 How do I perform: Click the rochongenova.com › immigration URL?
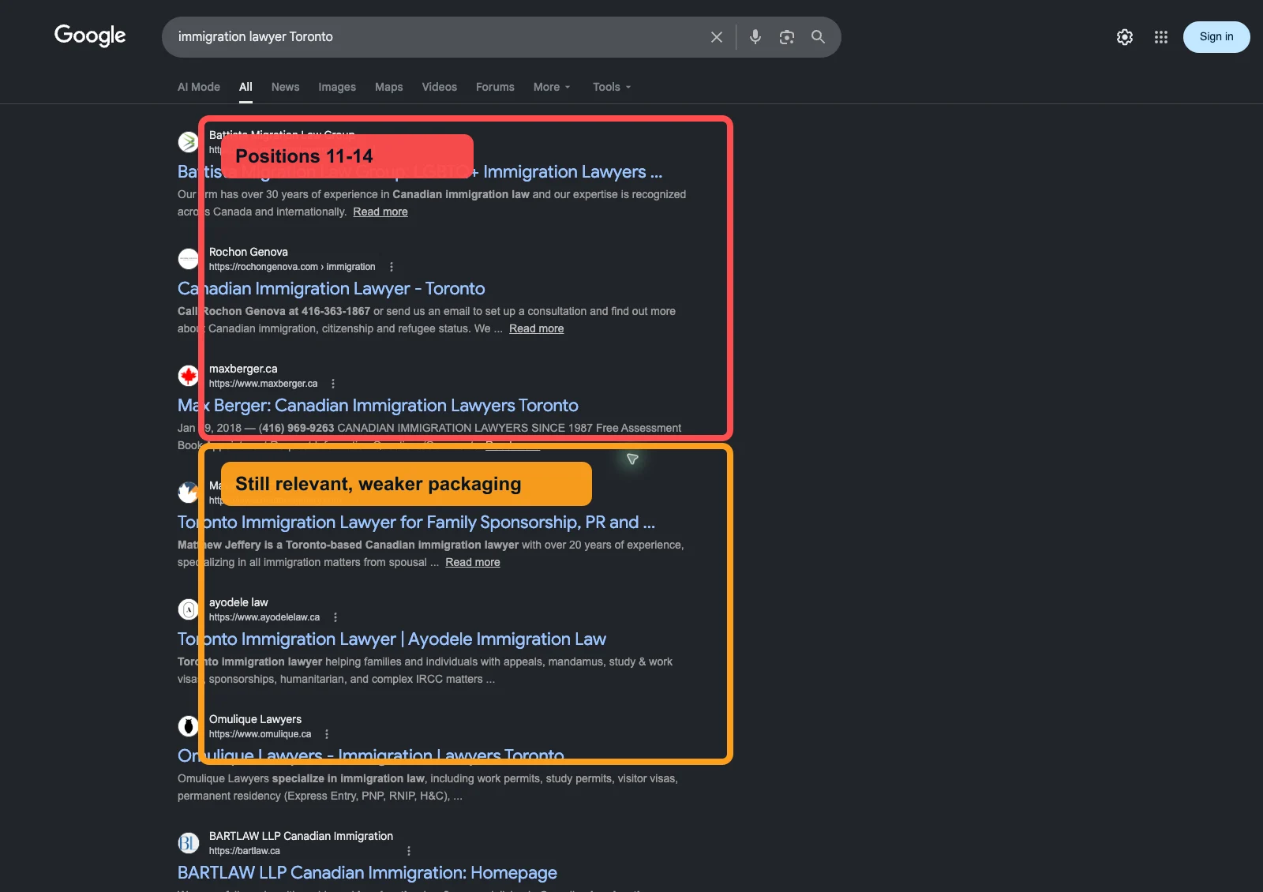(x=292, y=267)
